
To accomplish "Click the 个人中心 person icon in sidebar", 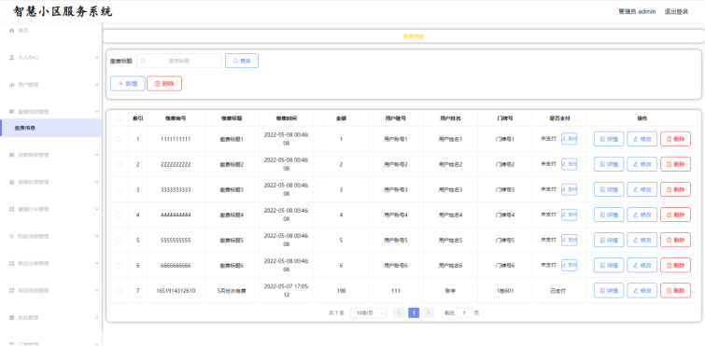I will (12, 58).
